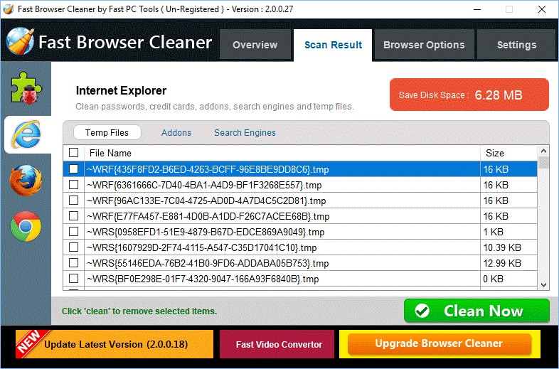Select the Internet Explorer sidebar icon

click(x=26, y=134)
